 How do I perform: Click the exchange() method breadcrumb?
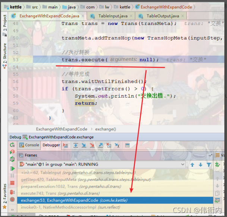point(105,129)
